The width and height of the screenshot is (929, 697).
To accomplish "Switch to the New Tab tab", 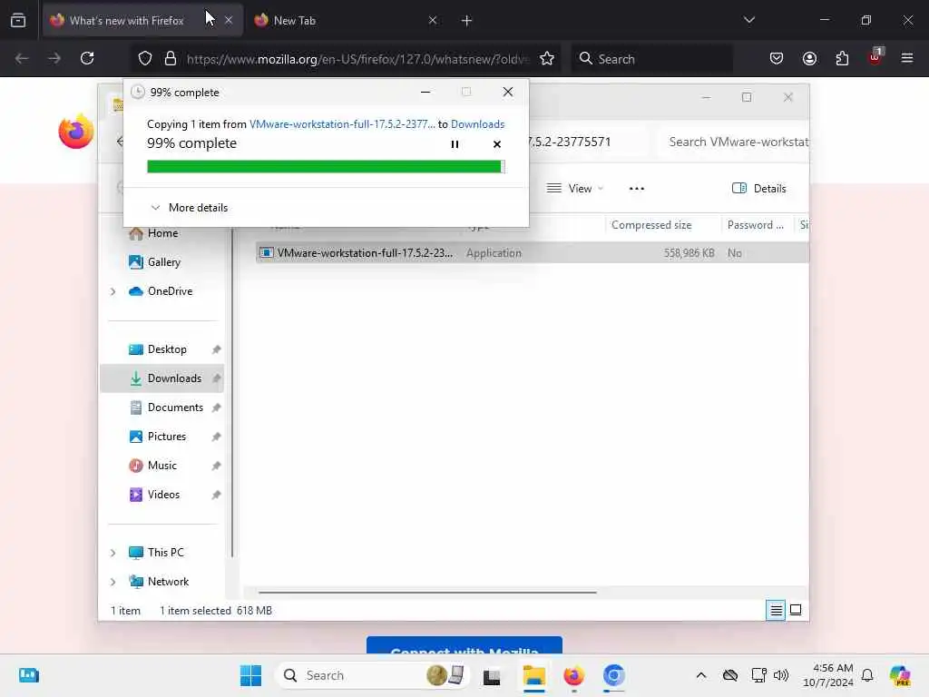I will (294, 21).
